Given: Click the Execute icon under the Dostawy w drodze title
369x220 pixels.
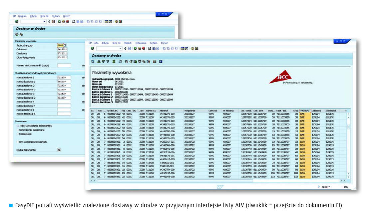Looking at the screenshot, I should point(17,35).
